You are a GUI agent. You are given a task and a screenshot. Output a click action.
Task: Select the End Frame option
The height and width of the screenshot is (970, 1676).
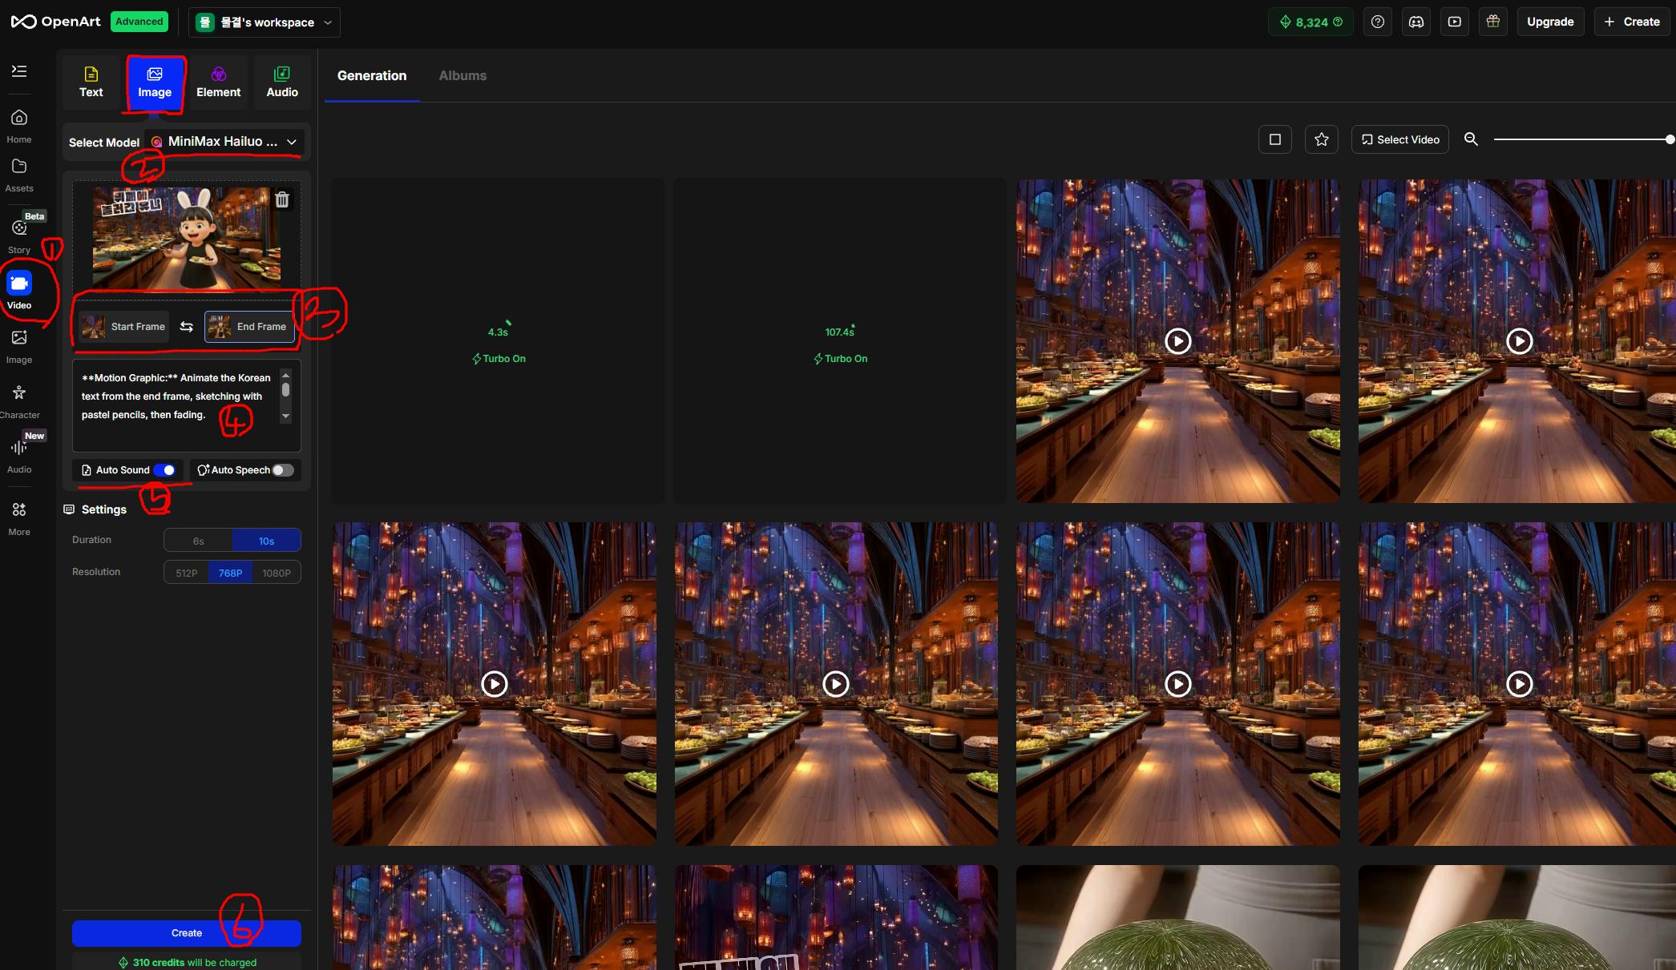click(249, 327)
